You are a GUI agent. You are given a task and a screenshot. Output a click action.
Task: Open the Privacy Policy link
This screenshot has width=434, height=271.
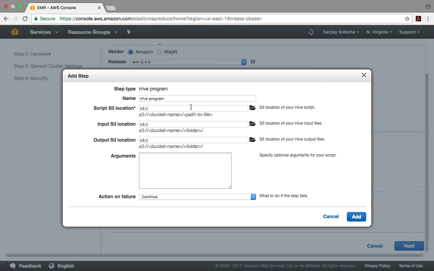click(377, 266)
